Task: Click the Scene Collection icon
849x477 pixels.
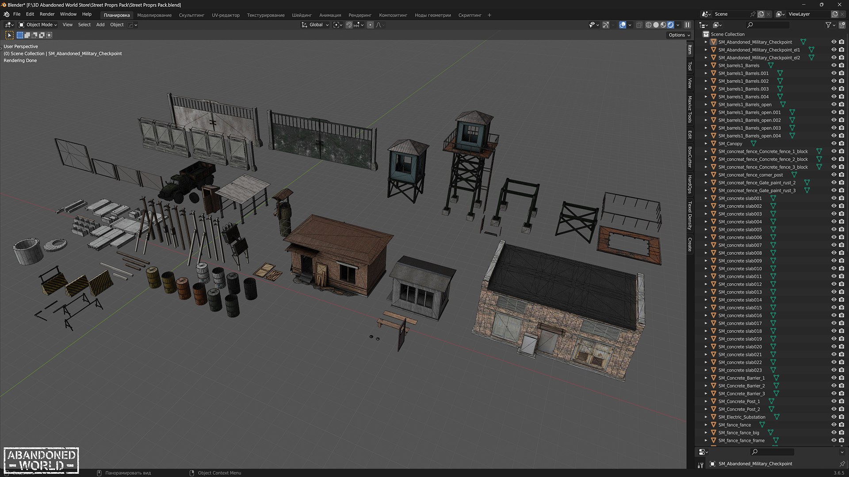Action: point(706,34)
